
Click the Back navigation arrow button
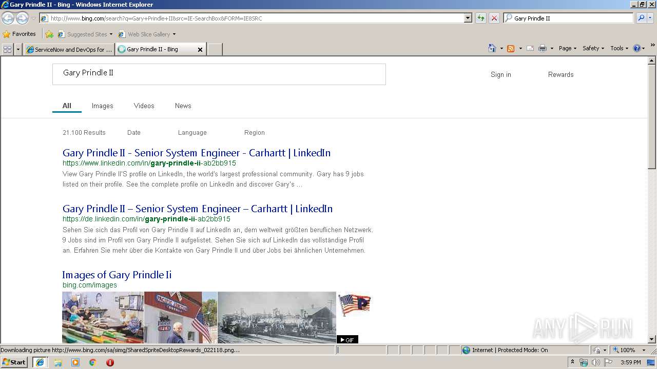[x=8, y=18]
